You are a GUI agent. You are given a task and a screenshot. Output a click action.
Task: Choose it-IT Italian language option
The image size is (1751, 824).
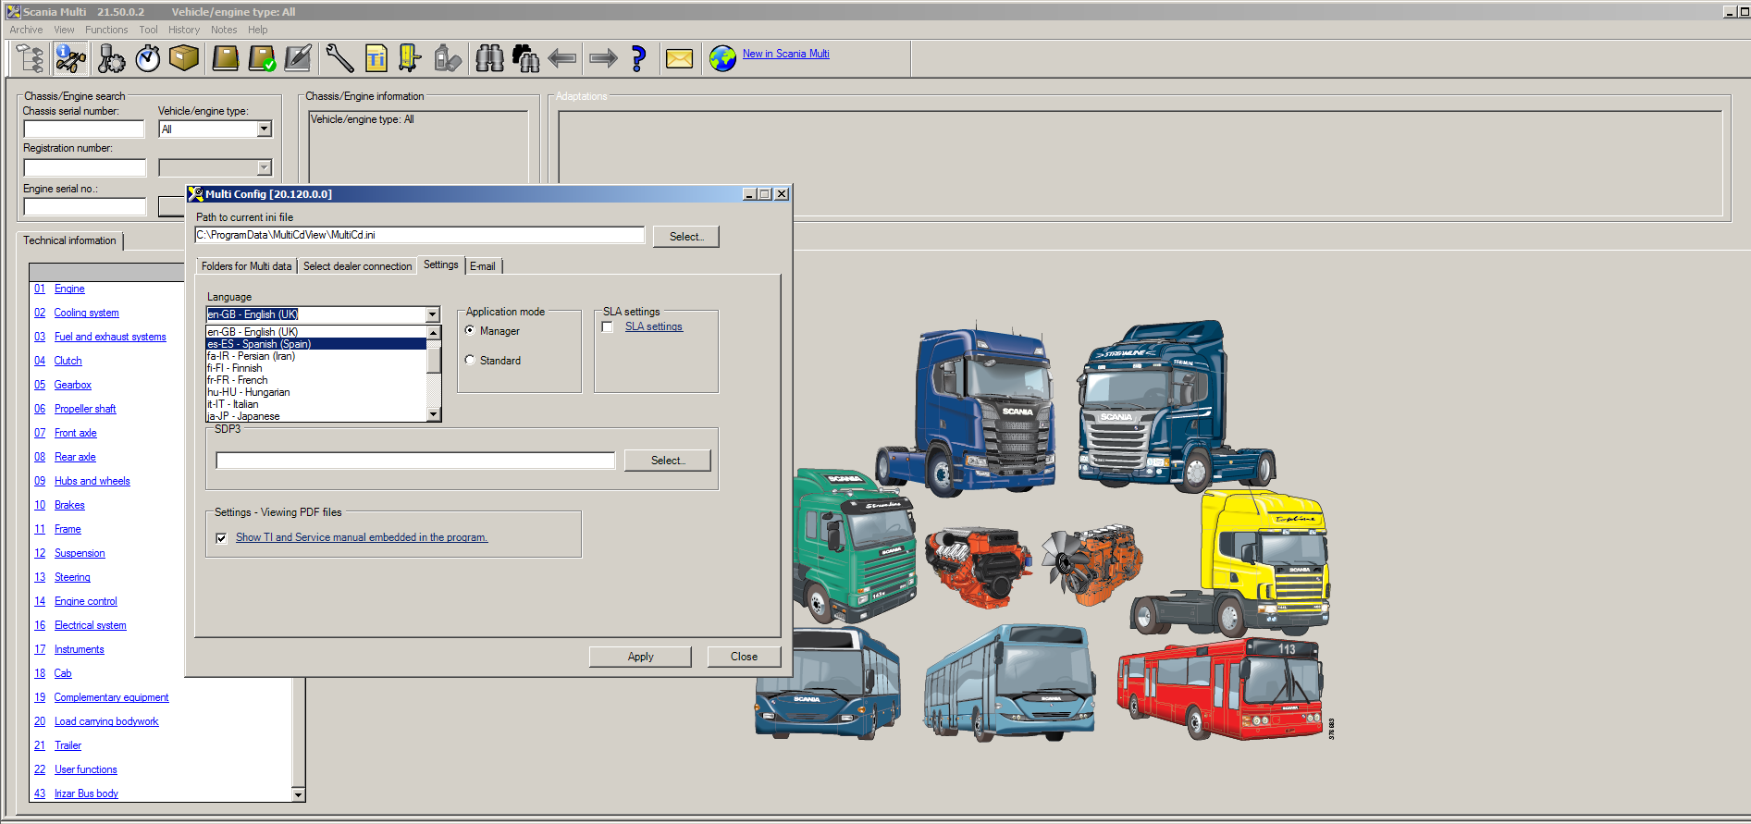pyautogui.click(x=315, y=404)
